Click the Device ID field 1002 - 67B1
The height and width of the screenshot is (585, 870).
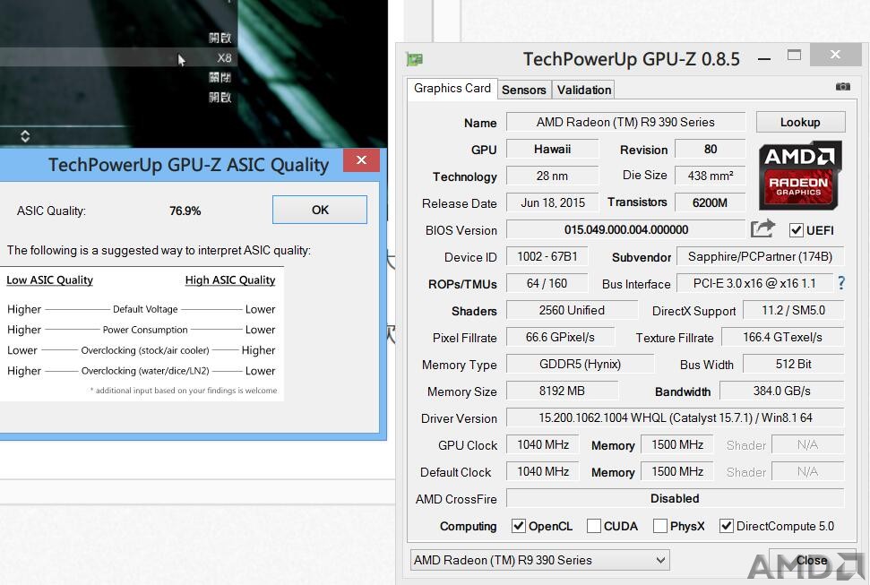(x=547, y=256)
